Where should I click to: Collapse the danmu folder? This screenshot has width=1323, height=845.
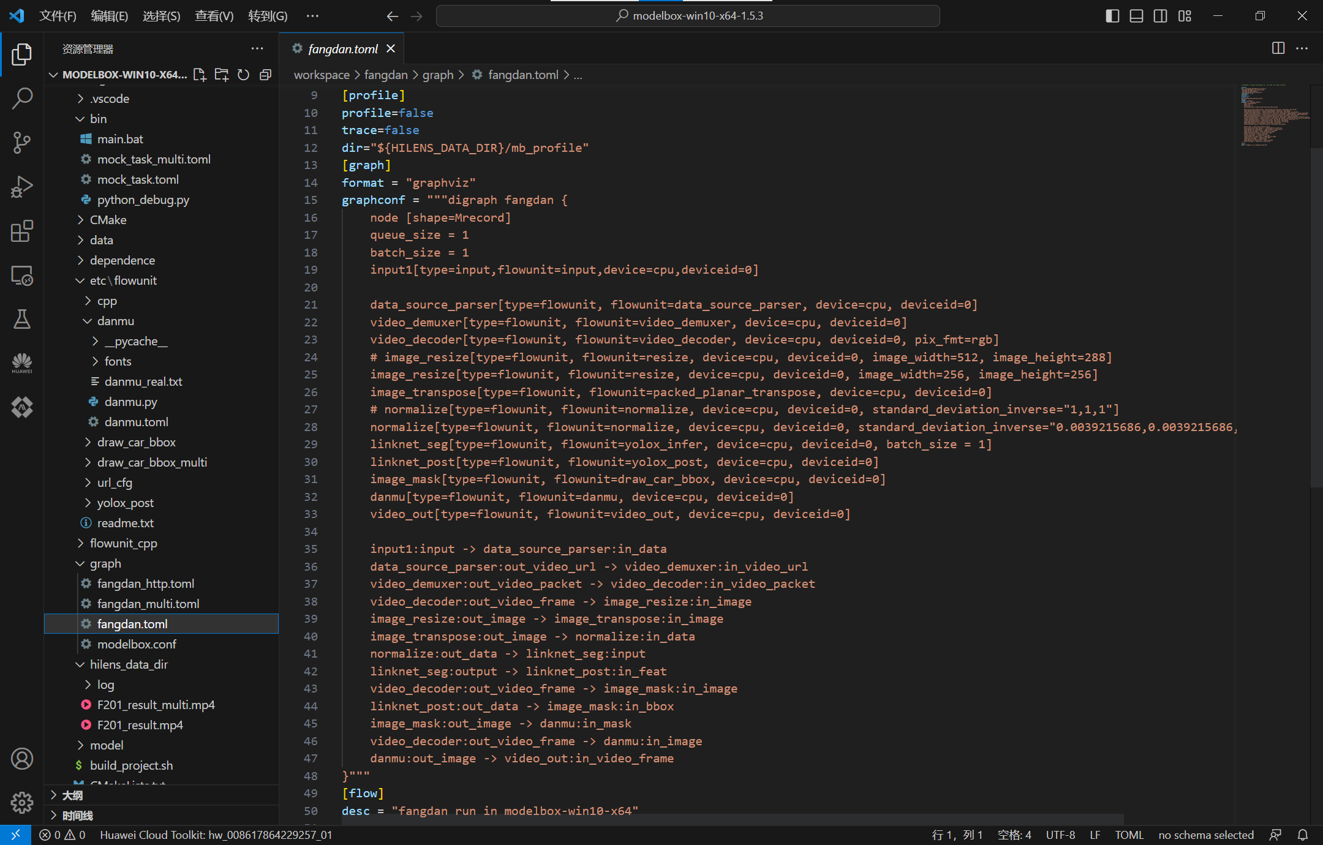(115, 321)
